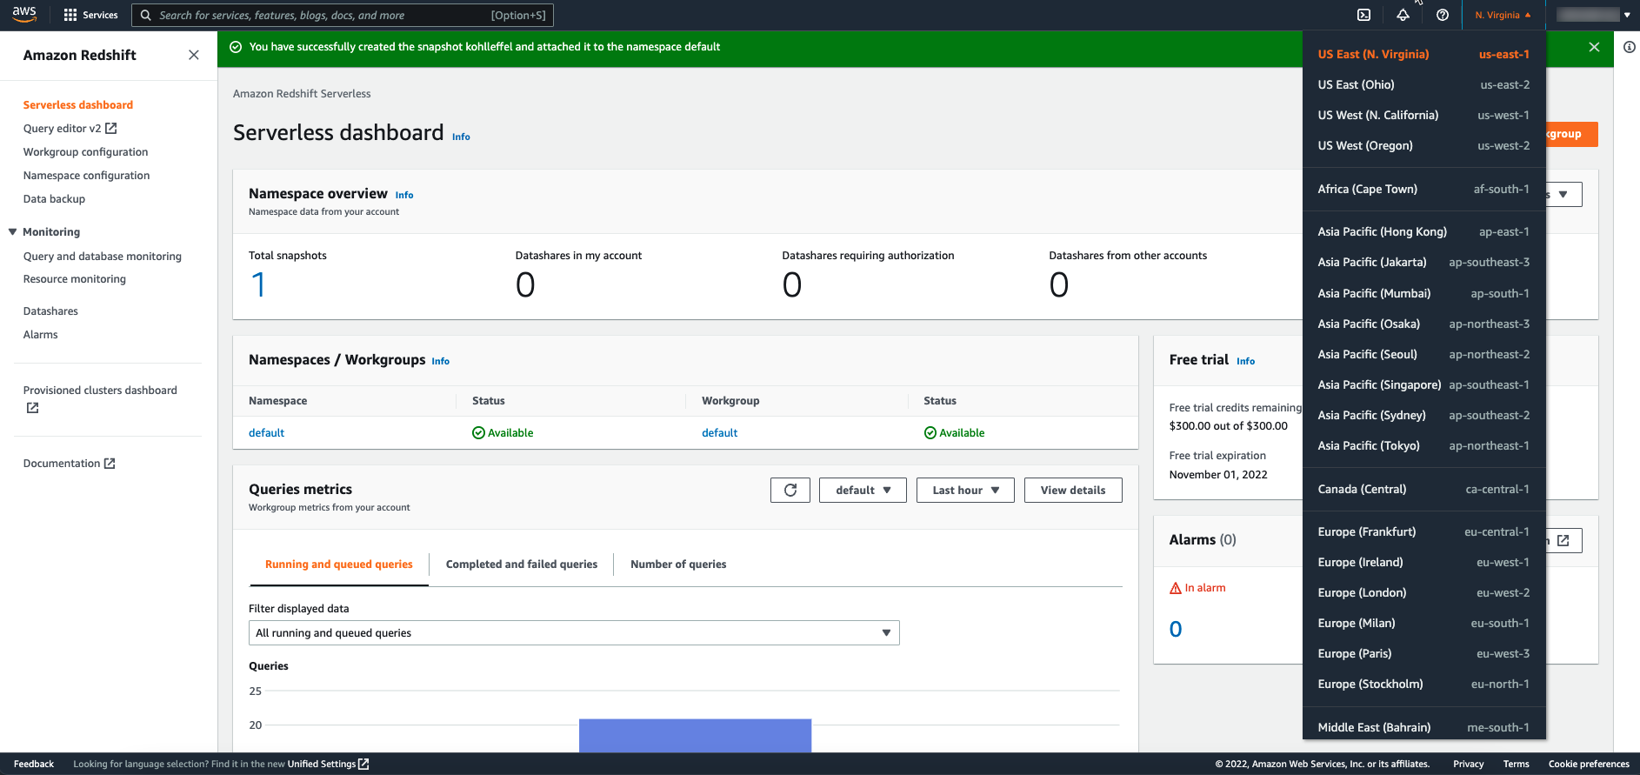Open the info panel icon at the right edge

pos(1629,47)
